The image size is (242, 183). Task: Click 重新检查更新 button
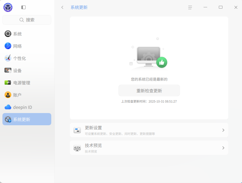[x=149, y=90]
